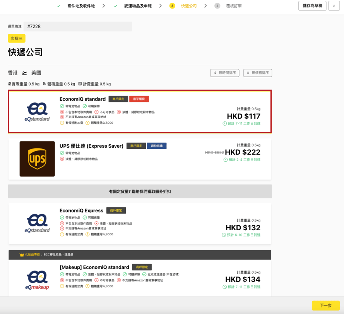Click the 有固定貨量 contact us banner
Image resolution: width=344 pixels, height=314 pixels.
pyautogui.click(x=140, y=192)
